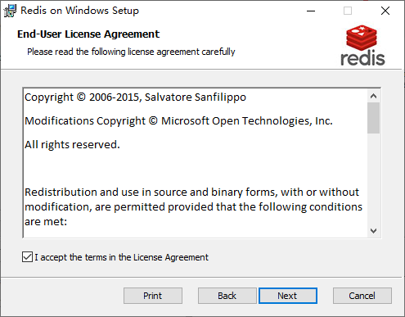Click the 'End-User License Agreement' heading
Image resolution: width=405 pixels, height=317 pixels.
click(x=88, y=34)
